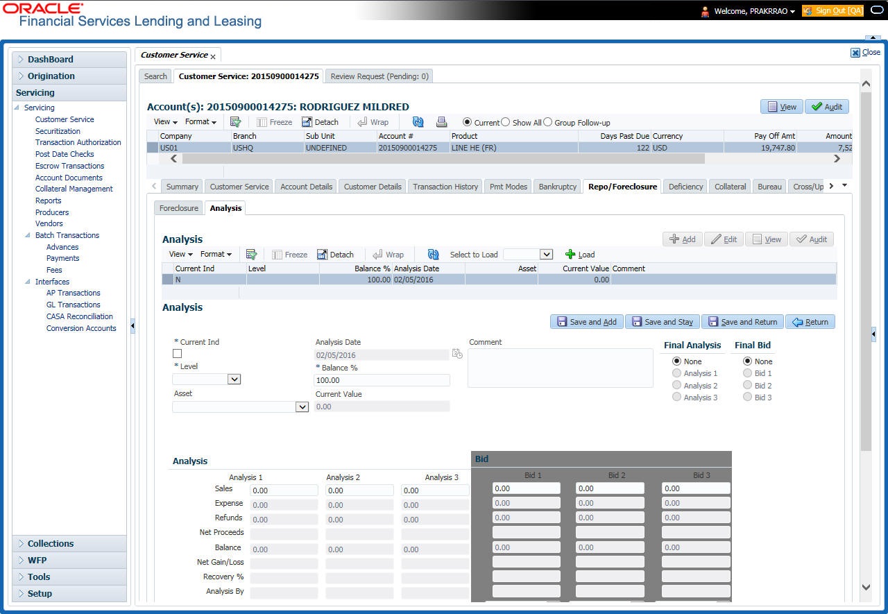Select None under Final Bid
Image resolution: width=888 pixels, height=614 pixels.
click(x=747, y=361)
